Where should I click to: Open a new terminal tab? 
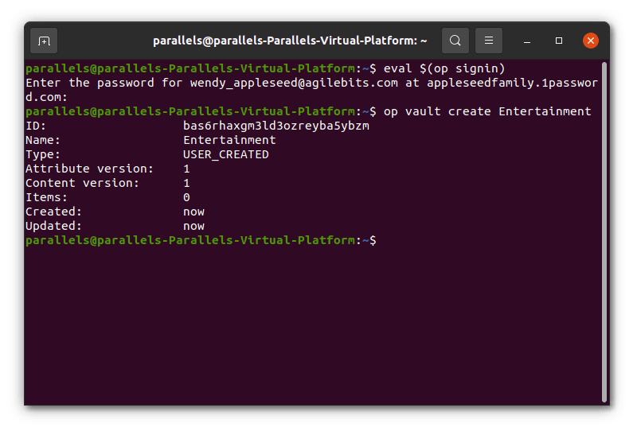click(44, 41)
